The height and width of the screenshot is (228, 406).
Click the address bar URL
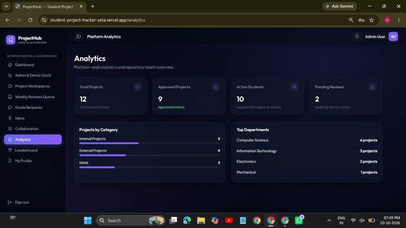(97, 20)
